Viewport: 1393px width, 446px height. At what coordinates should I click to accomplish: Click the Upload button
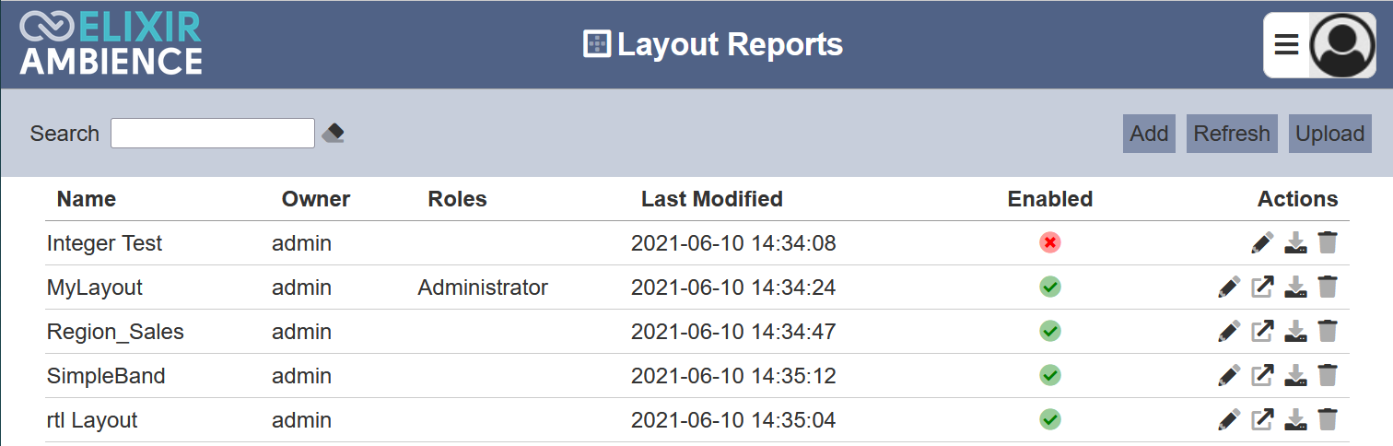[x=1329, y=134]
